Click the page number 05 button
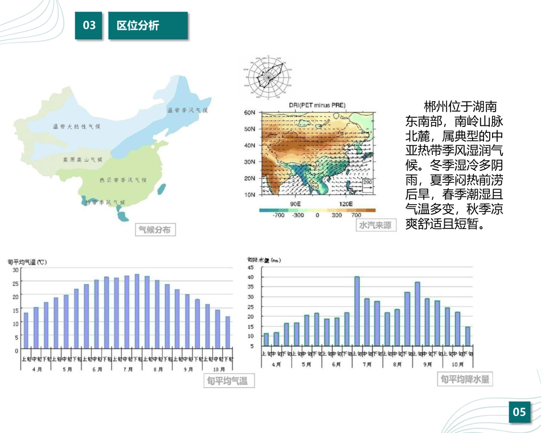The image size is (541, 433). tap(519, 411)
